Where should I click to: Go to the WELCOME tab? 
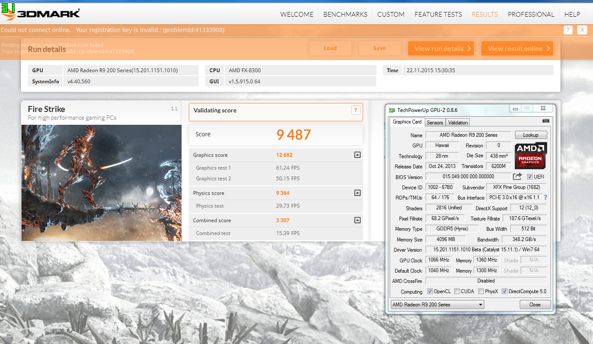point(297,14)
